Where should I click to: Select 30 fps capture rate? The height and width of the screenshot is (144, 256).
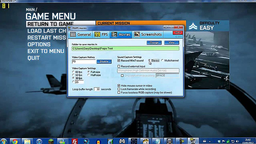73,78
